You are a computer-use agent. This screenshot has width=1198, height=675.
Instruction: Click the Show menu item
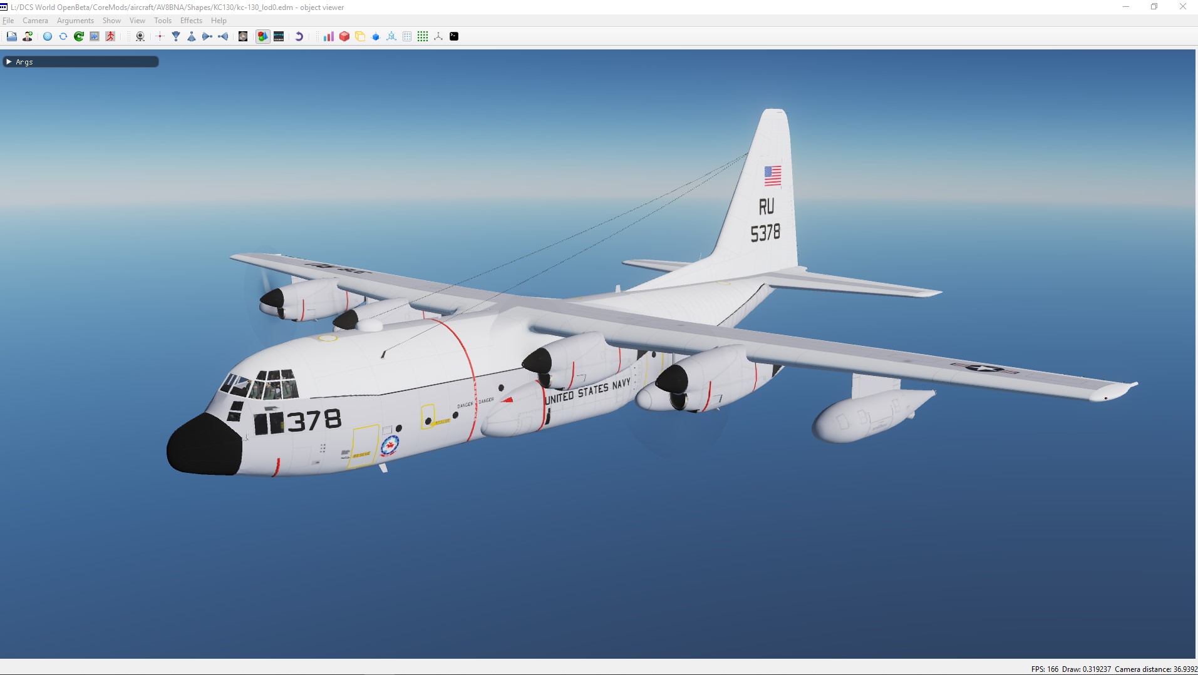pyautogui.click(x=111, y=21)
